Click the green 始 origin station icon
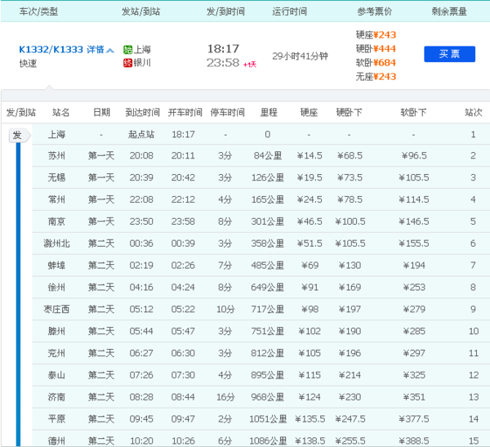This screenshot has width=490, height=447. [x=127, y=49]
